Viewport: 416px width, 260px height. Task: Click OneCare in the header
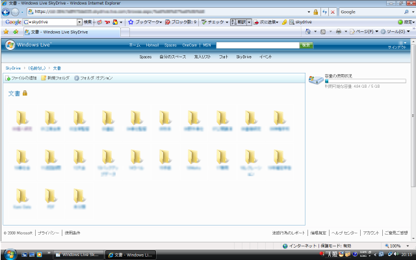(189, 45)
